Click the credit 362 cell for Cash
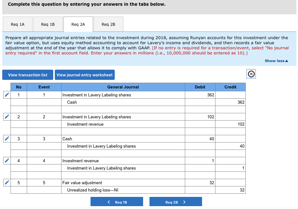This screenshot has width=298, height=209. point(230,102)
